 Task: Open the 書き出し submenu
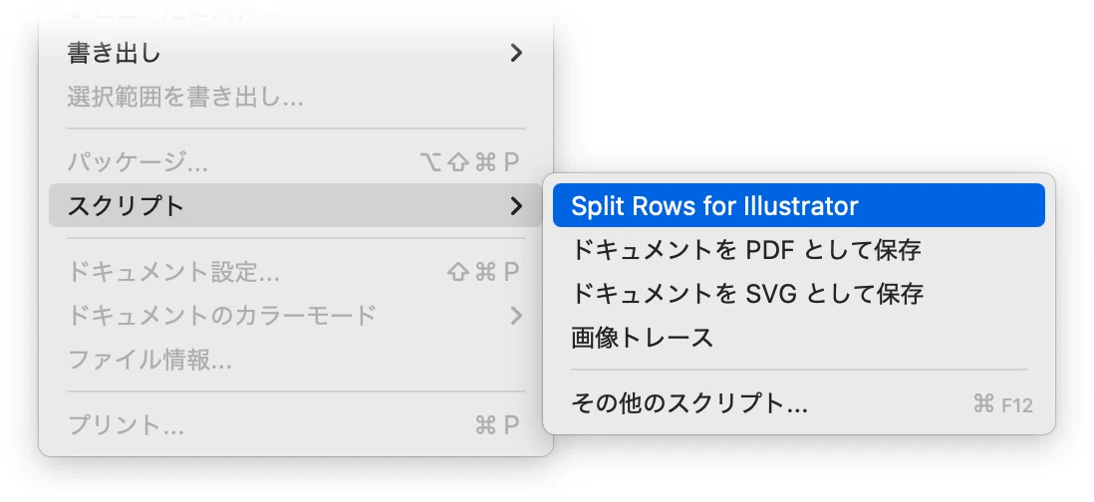[x=295, y=53]
